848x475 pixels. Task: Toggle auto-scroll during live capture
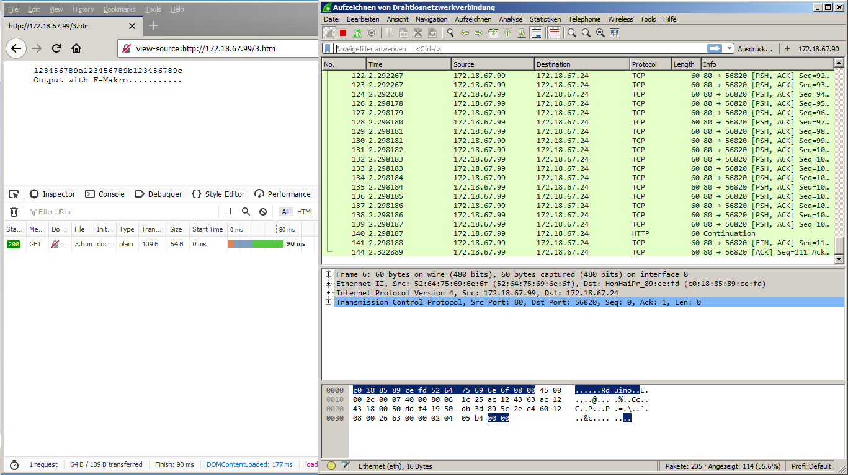[537, 33]
